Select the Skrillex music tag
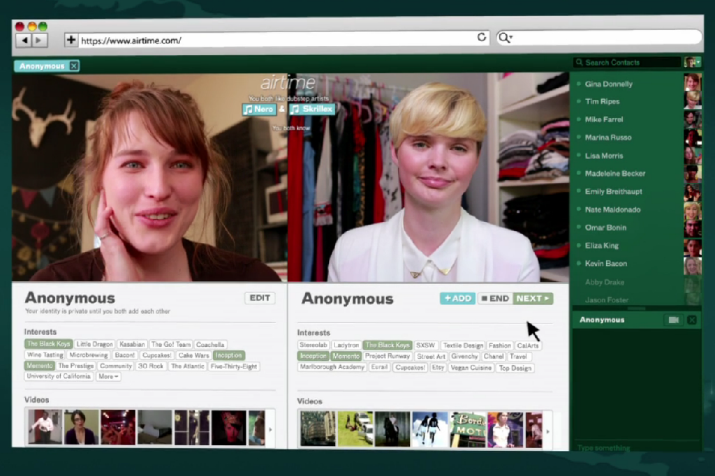This screenshot has width=715, height=476. [x=312, y=110]
